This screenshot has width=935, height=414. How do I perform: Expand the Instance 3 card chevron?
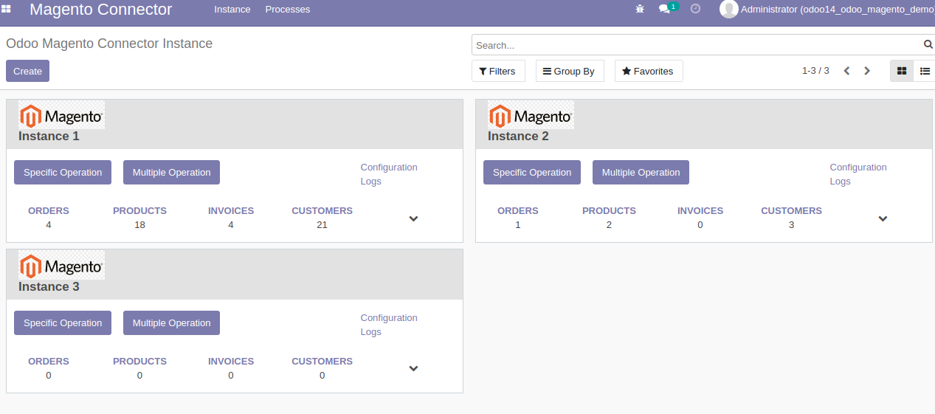tap(413, 369)
